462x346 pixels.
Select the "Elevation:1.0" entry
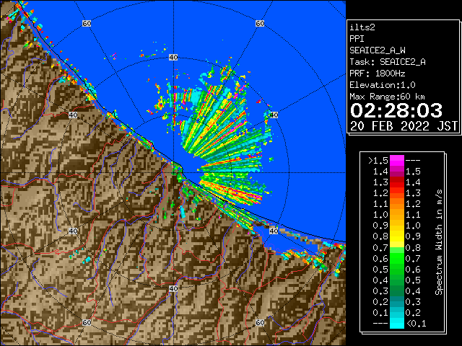point(383,85)
